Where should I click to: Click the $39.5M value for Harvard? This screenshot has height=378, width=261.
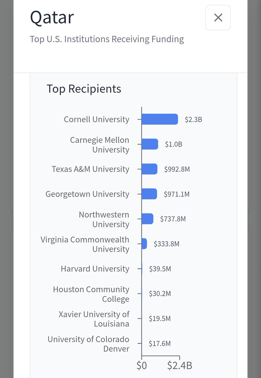click(160, 269)
